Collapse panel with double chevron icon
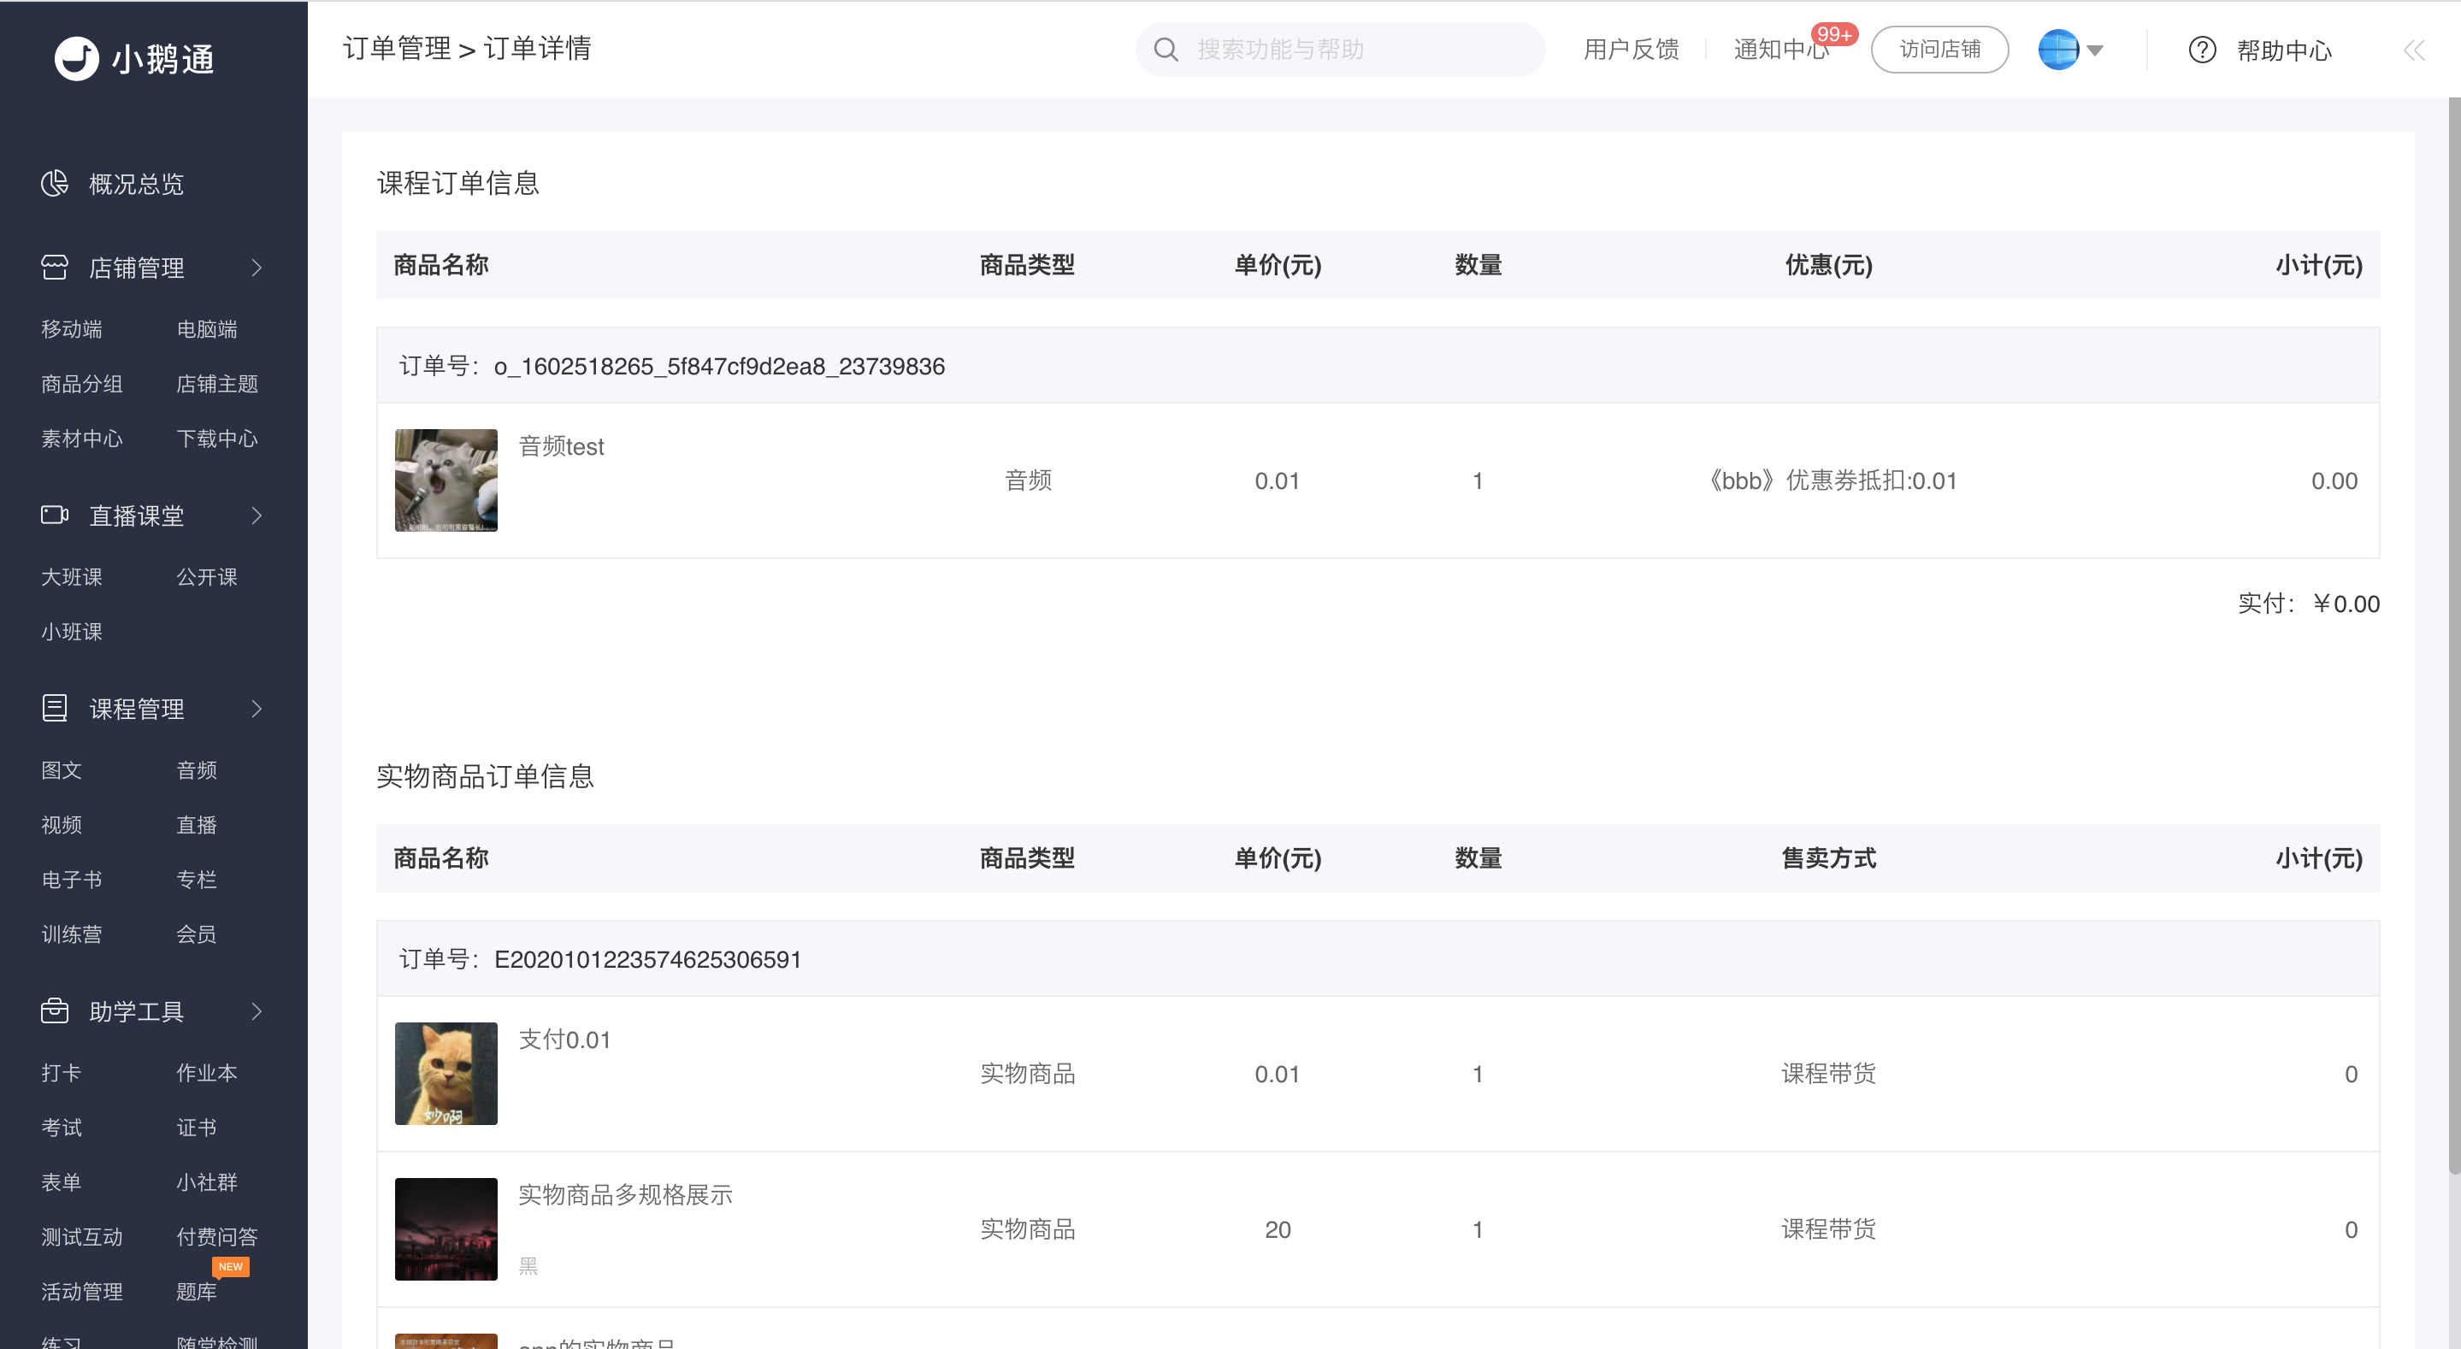 (x=2414, y=50)
